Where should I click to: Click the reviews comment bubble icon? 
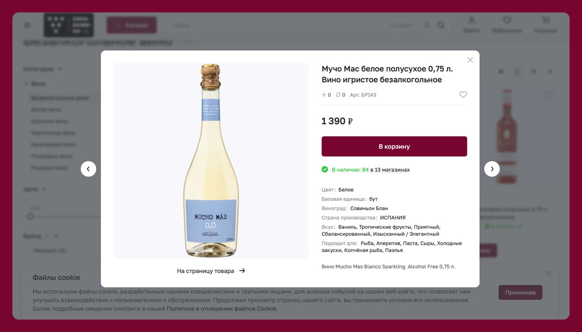pyautogui.click(x=338, y=95)
